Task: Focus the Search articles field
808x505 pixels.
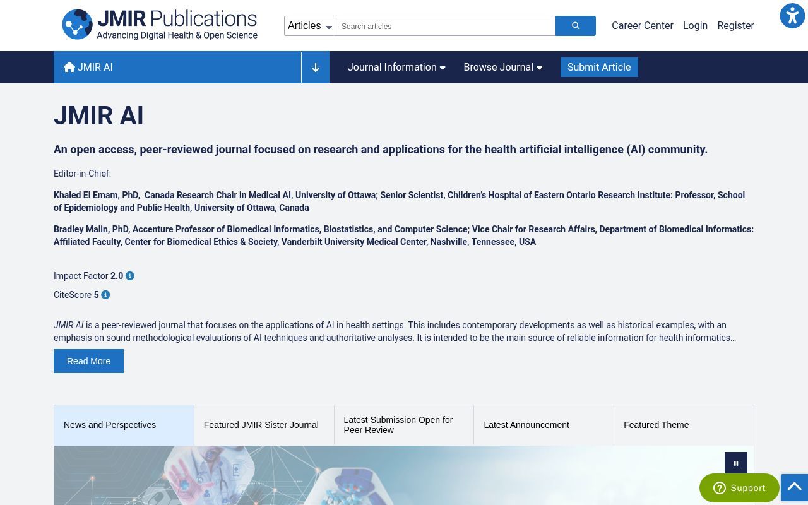Action: tap(445, 26)
